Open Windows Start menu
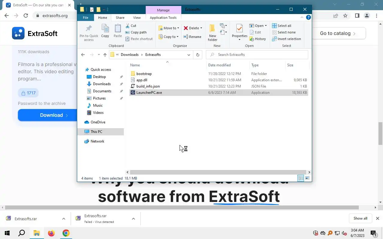Image resolution: width=383 pixels, height=239 pixels. tap(7, 233)
